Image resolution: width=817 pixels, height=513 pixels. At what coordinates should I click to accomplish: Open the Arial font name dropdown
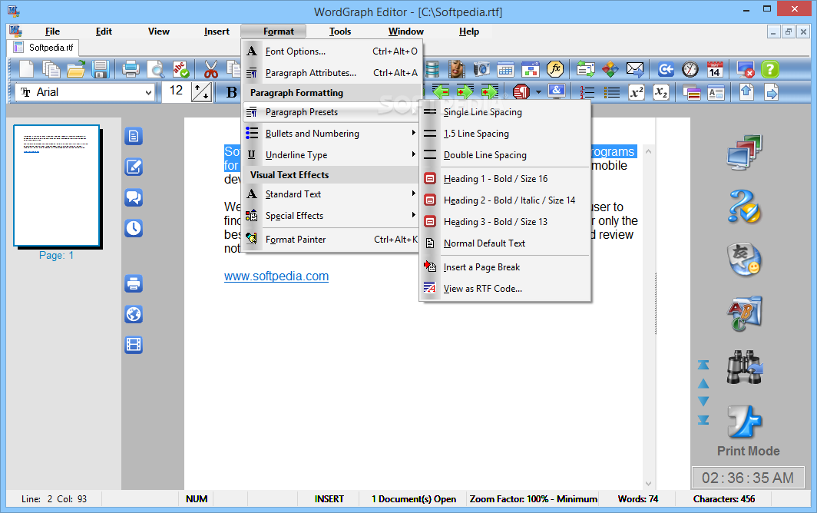(x=148, y=93)
